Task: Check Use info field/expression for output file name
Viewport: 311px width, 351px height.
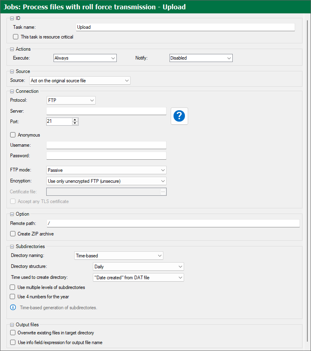Action: pyautogui.click(x=13, y=342)
